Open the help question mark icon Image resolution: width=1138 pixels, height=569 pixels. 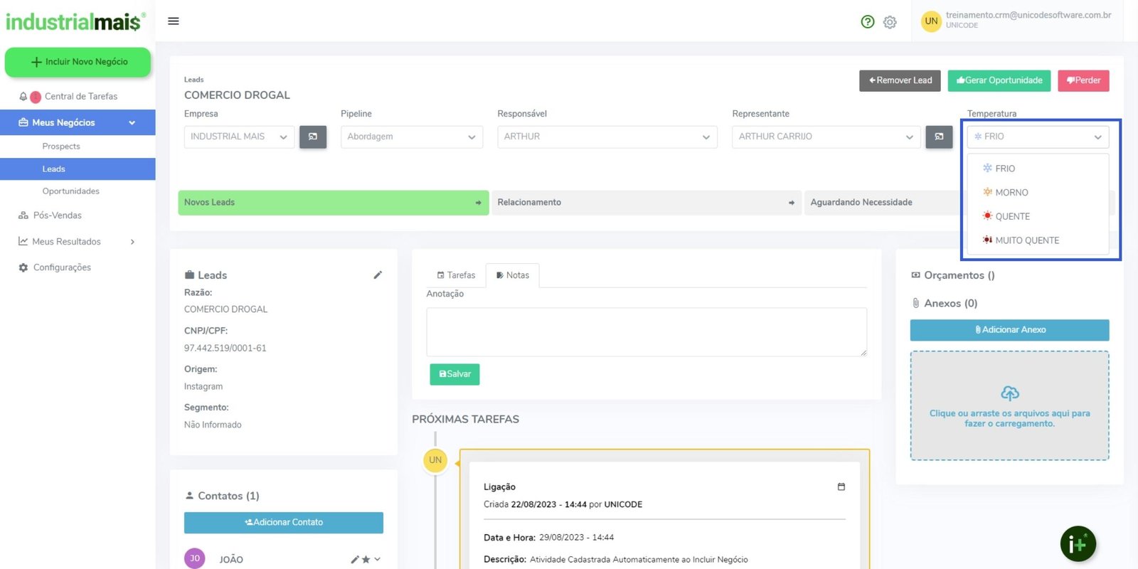pyautogui.click(x=867, y=22)
